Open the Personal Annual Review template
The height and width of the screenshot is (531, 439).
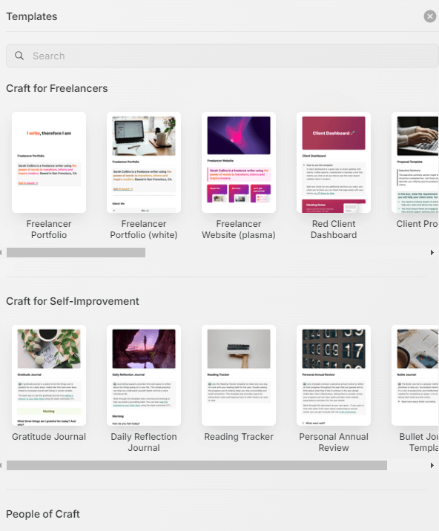tap(334, 375)
